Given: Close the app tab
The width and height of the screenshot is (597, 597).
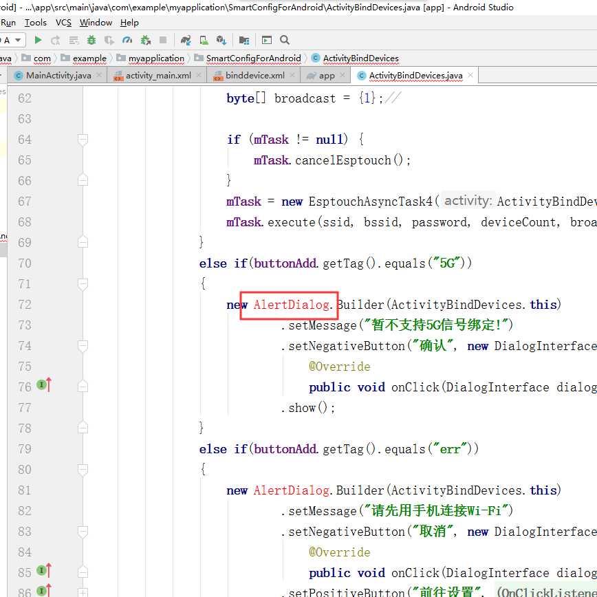Looking at the screenshot, I should click(343, 75).
